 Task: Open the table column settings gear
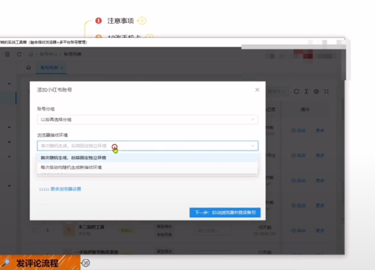tap(316, 92)
